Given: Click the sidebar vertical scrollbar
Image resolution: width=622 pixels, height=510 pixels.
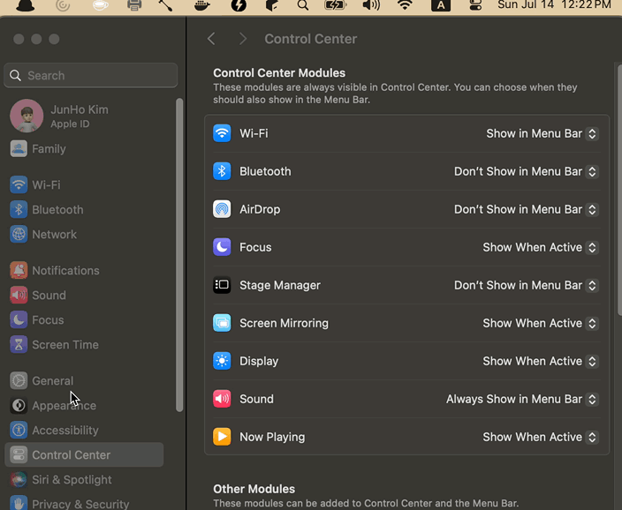Looking at the screenshot, I should pyautogui.click(x=179, y=255).
